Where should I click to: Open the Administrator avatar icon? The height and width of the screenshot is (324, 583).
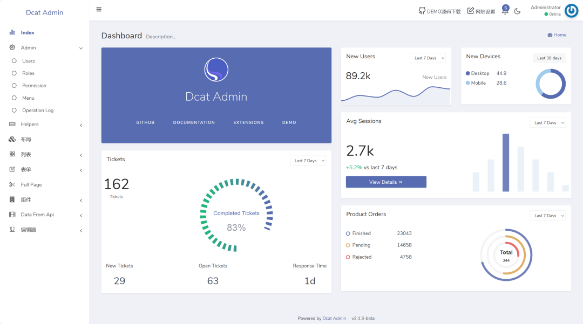click(x=572, y=11)
